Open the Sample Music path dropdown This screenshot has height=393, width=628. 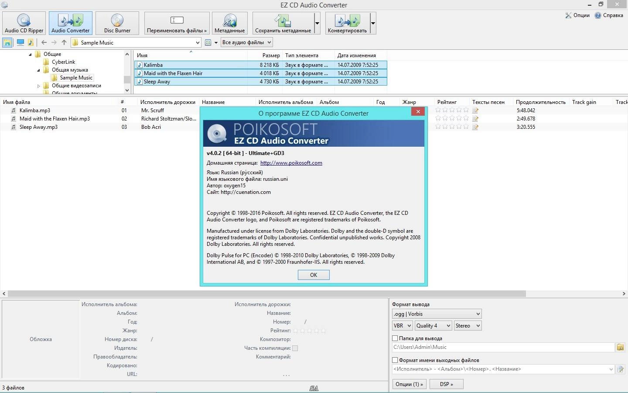click(x=197, y=42)
